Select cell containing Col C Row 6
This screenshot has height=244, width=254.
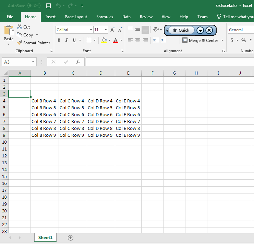pyautogui.click(x=73, y=114)
